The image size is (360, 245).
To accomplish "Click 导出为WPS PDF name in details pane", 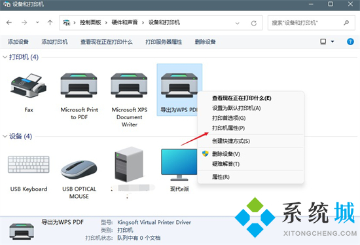I will [x=62, y=222].
